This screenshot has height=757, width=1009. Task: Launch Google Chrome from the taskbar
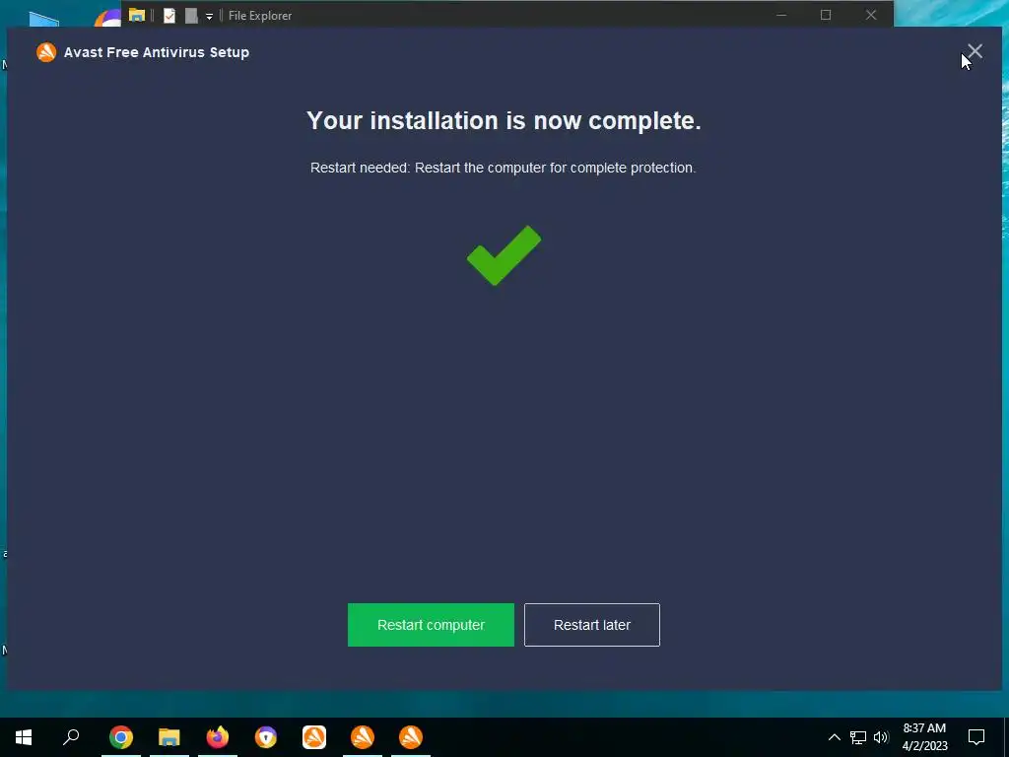point(121,737)
